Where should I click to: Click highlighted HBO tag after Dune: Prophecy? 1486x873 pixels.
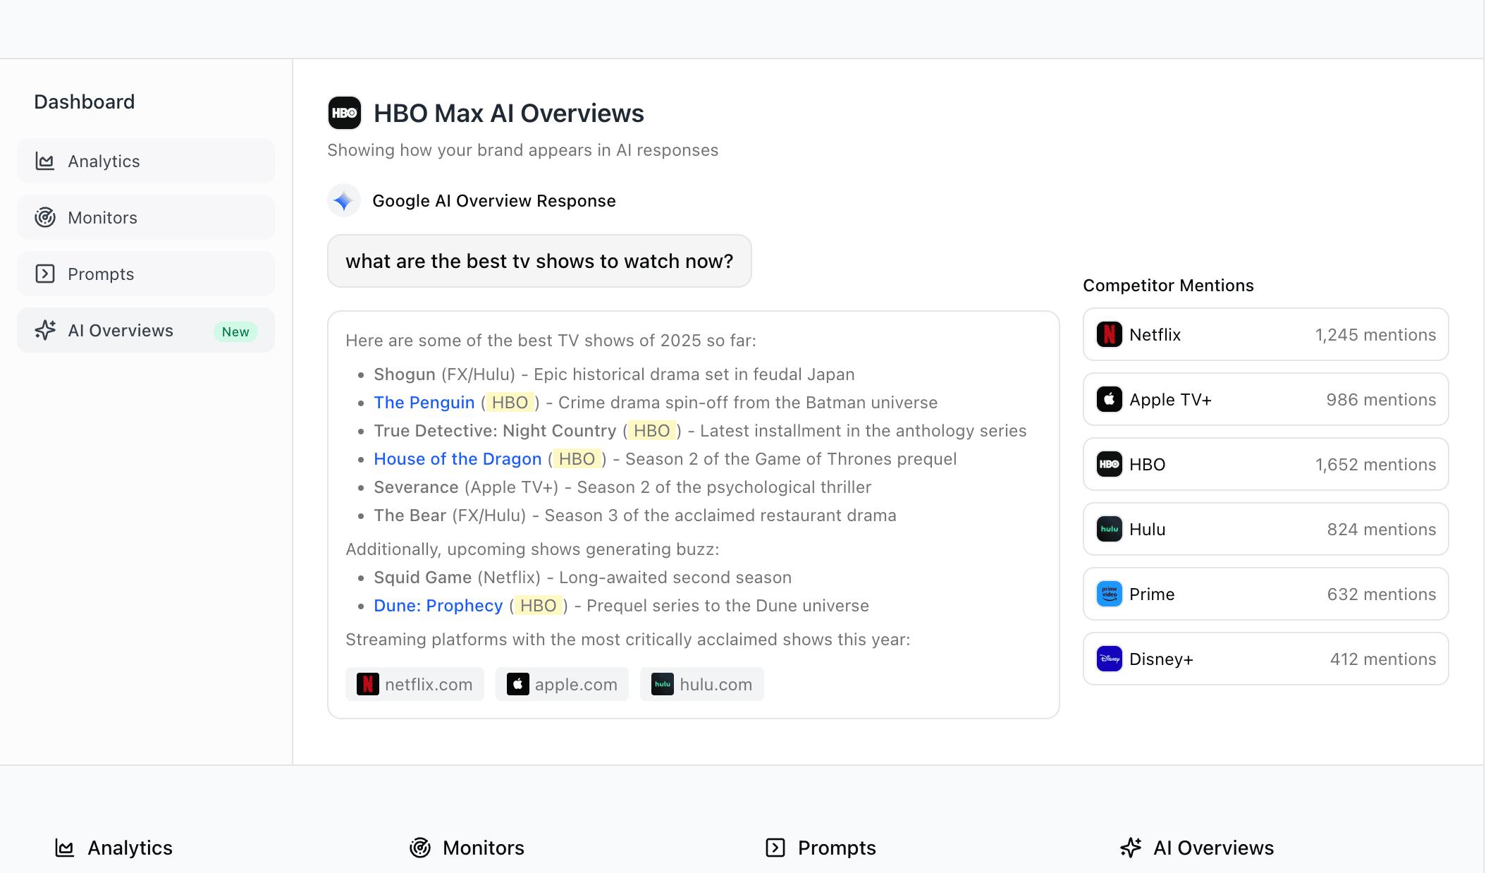[x=539, y=606]
